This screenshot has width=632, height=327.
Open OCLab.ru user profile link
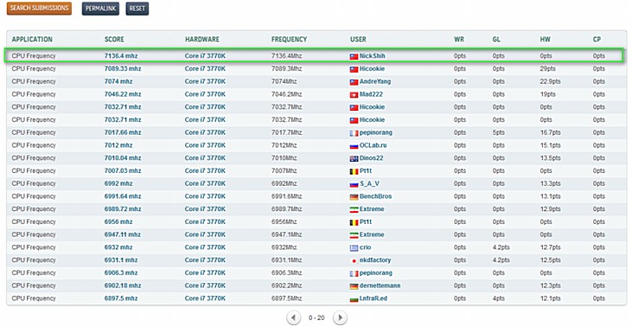pyautogui.click(x=373, y=145)
